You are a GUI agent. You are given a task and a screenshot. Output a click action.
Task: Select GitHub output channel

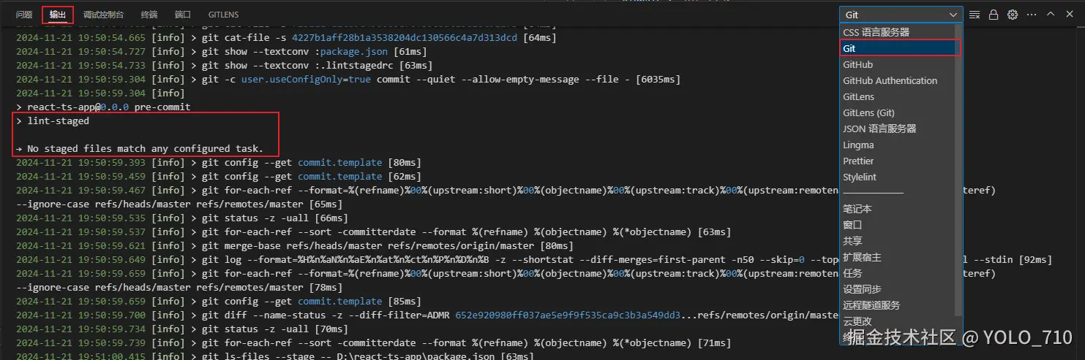pyautogui.click(x=901, y=64)
